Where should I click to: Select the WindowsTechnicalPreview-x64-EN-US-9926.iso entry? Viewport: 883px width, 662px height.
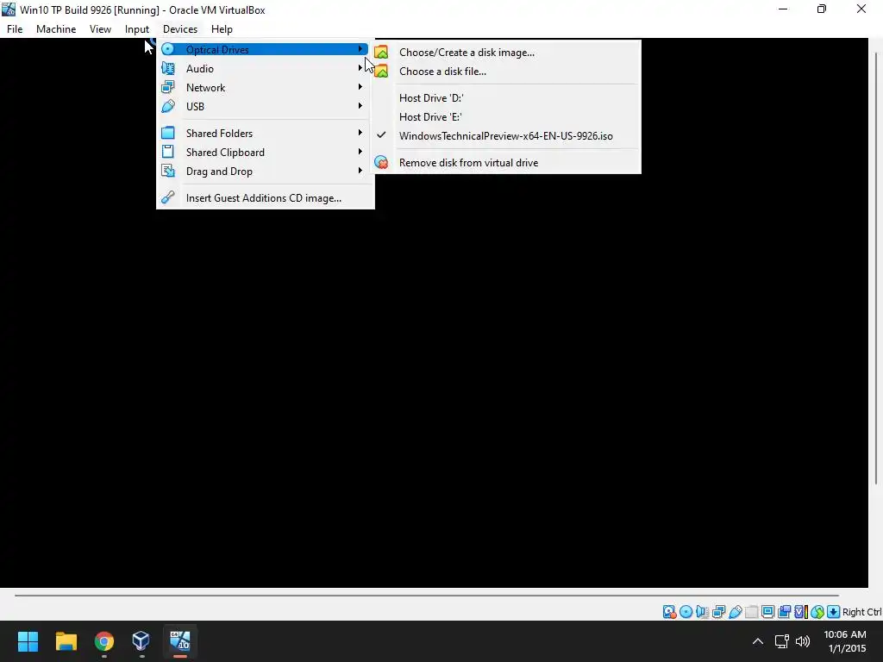507,135
